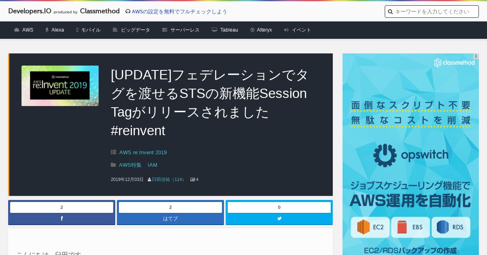Screen dimensions: 487x255
Task: Open the AWS re:Invent 2019 series link
Action: [143, 153]
